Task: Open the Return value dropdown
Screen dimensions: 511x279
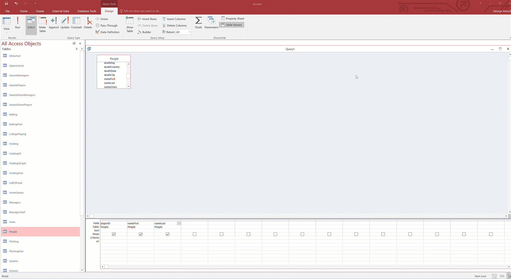Action: click(189, 32)
